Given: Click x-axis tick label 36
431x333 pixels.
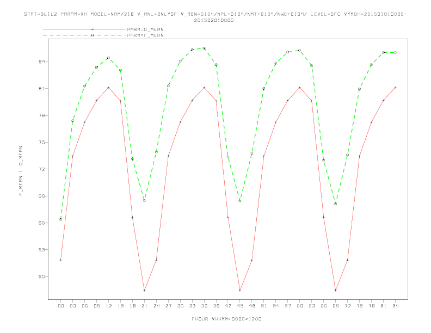Looking at the screenshot, I should click(204, 306).
